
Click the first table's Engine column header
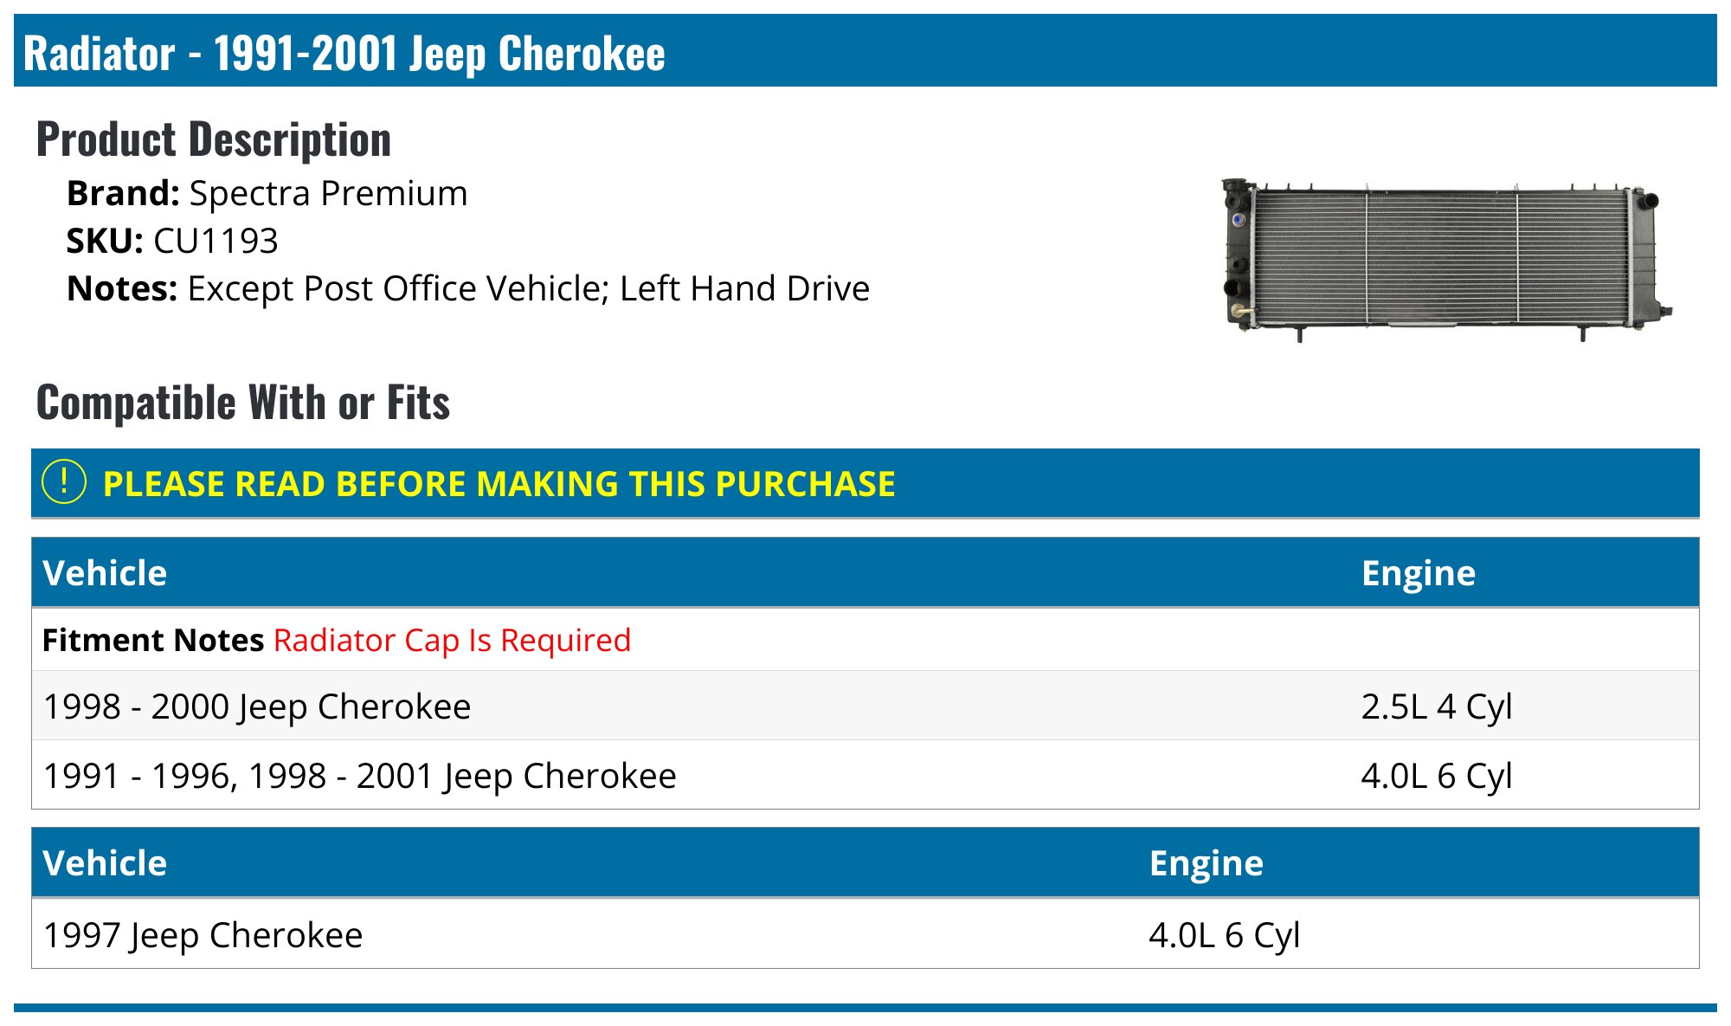[x=1419, y=573]
